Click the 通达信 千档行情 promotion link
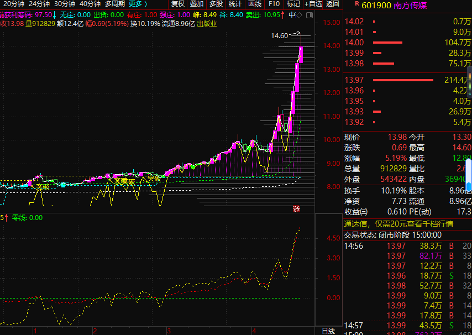The height and width of the screenshot is (335, 472). (398, 224)
